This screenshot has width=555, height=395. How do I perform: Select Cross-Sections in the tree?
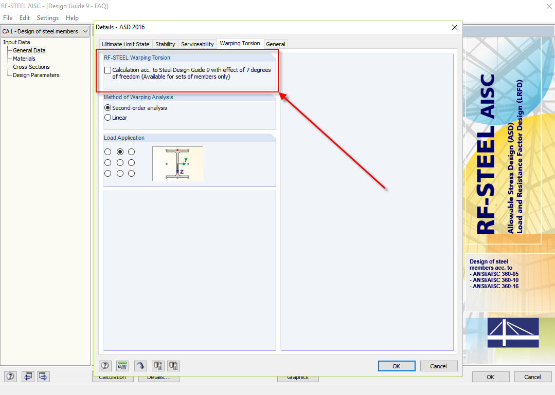31,67
